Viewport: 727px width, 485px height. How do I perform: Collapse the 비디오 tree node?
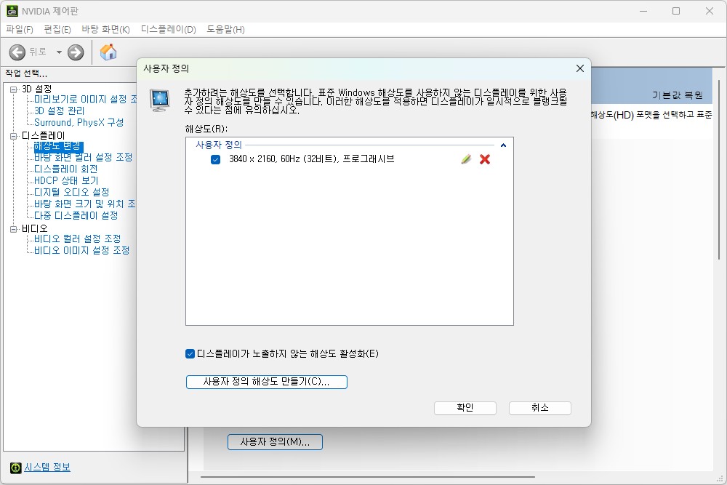coord(13,228)
